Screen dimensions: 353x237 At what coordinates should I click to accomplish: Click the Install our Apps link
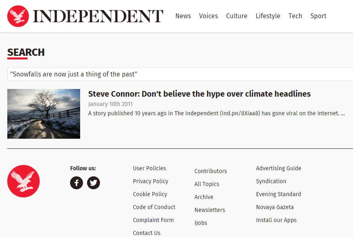[276, 220]
